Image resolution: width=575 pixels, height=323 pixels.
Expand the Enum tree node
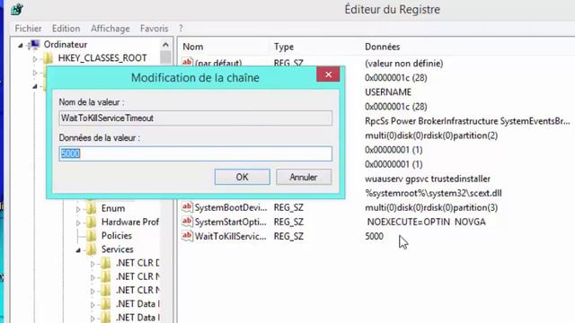78,209
